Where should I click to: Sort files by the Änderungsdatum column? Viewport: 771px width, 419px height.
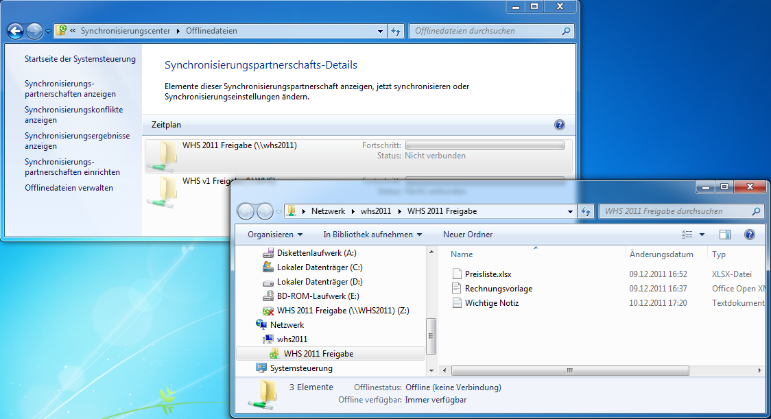point(661,254)
